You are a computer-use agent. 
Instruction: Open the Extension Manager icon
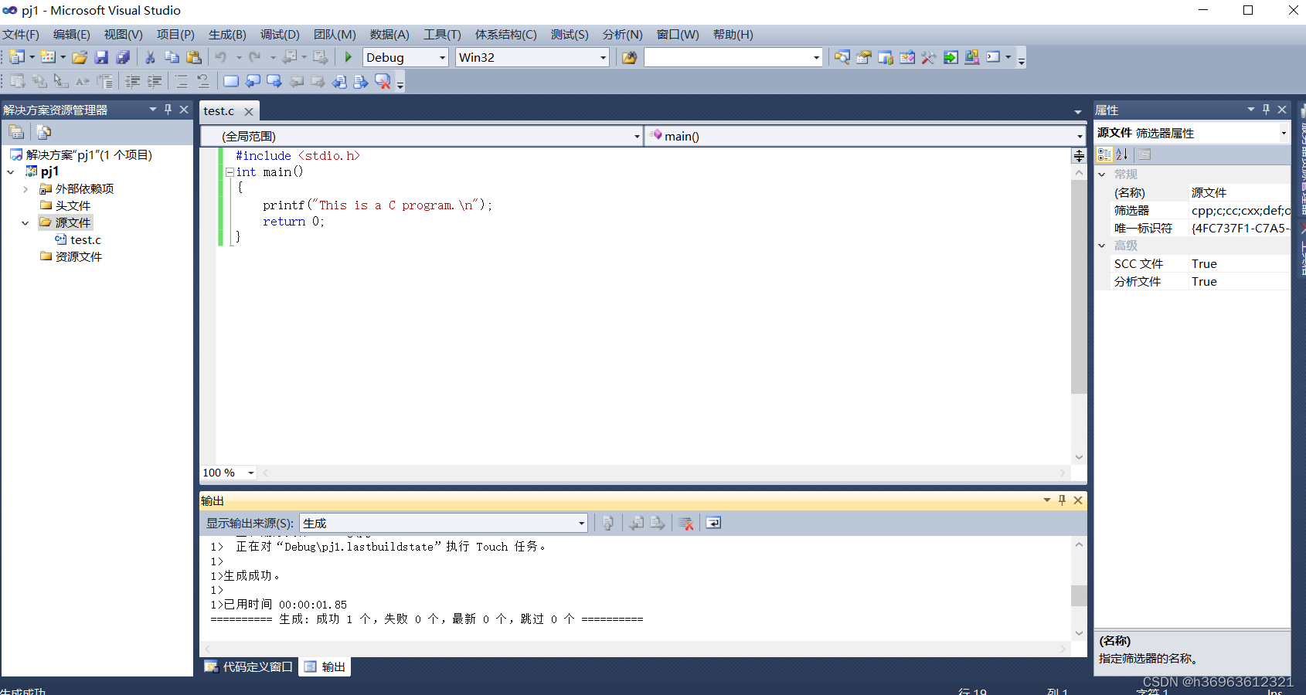pyautogui.click(x=972, y=57)
